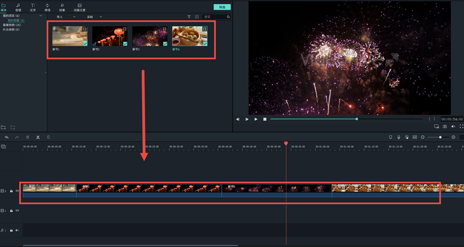The height and width of the screenshot is (247, 464).
Task: Play the preview video
Action: (255, 119)
